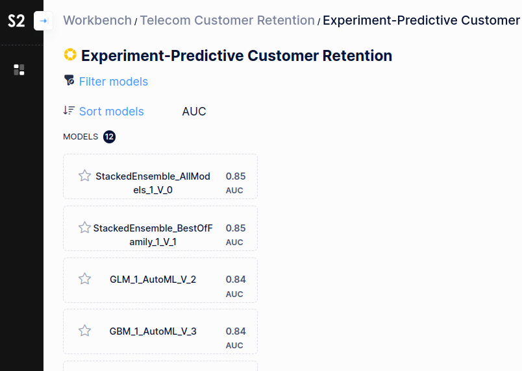Click the yellow experiment status icon

70,55
